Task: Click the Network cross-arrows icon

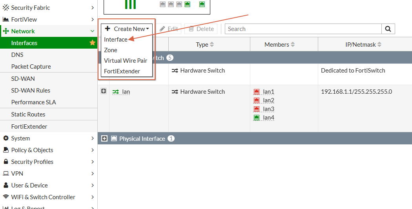Action: click(x=5, y=31)
